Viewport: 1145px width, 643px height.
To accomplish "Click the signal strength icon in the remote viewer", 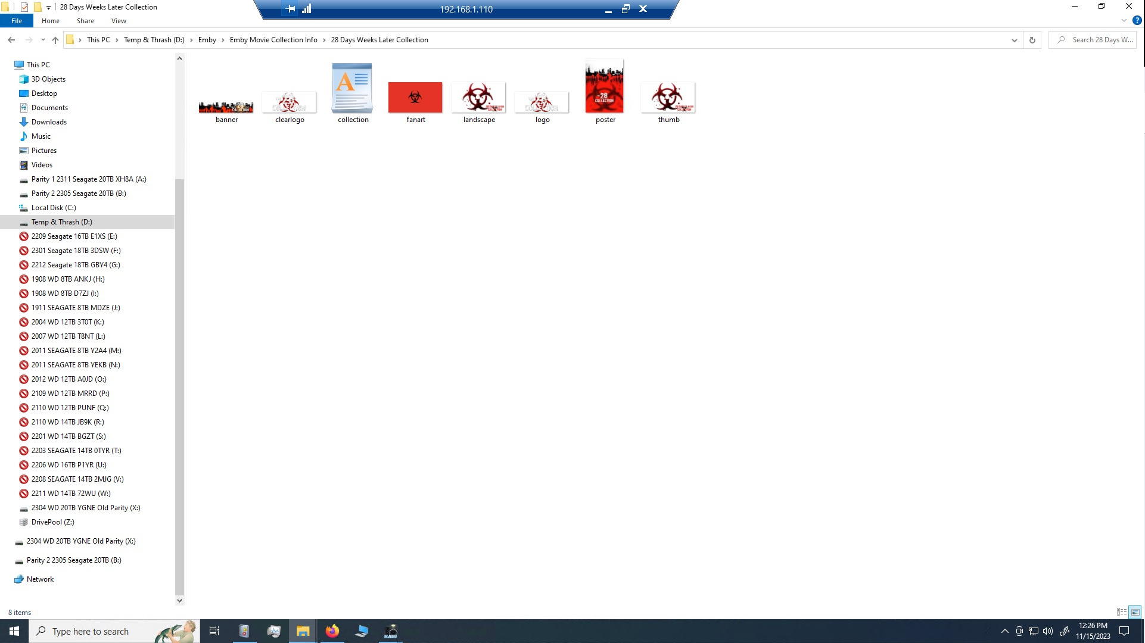I will coord(307,9).
